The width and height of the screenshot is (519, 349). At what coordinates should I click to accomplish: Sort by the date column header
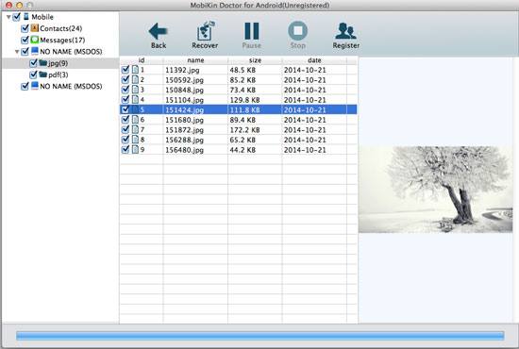point(314,60)
